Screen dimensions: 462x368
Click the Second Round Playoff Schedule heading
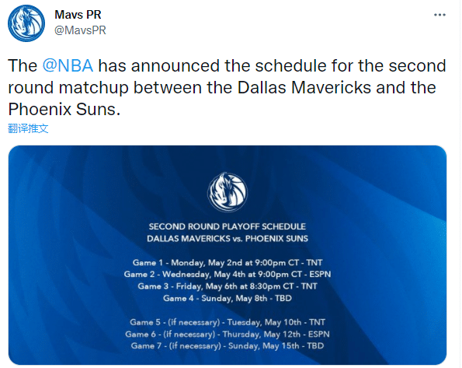[x=228, y=226]
